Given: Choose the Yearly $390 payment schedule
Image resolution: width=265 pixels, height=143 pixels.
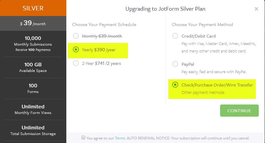Looking at the screenshot, I should [x=76, y=50].
